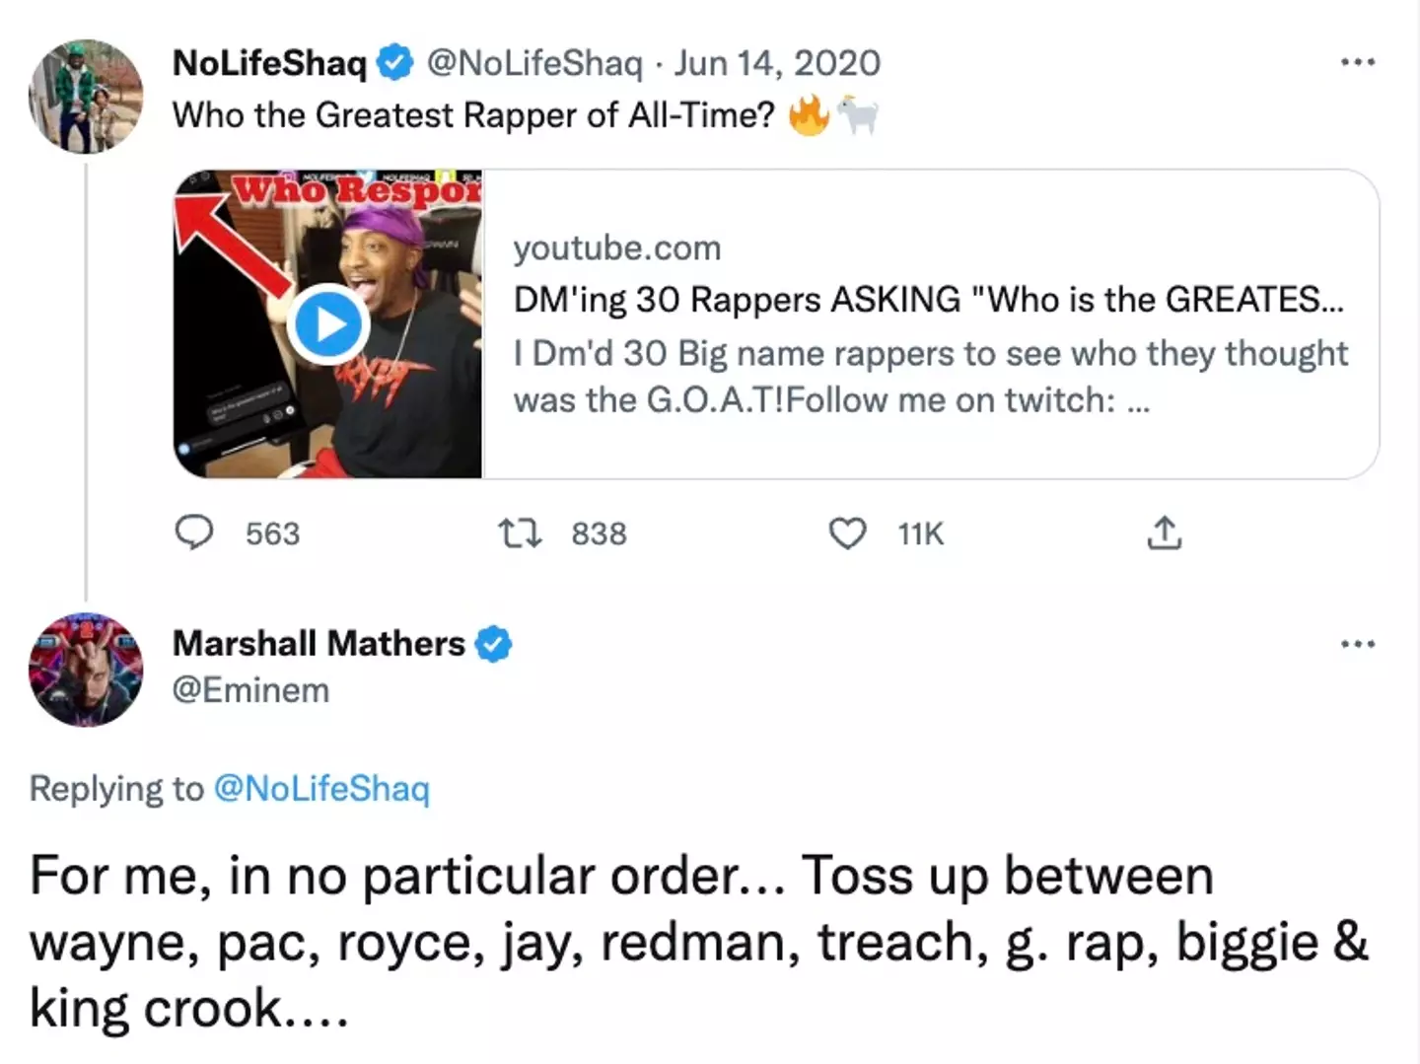Image resolution: width=1420 pixels, height=1064 pixels.
Task: Retweet NoLifeShaq's tweet
Action: pos(520,533)
